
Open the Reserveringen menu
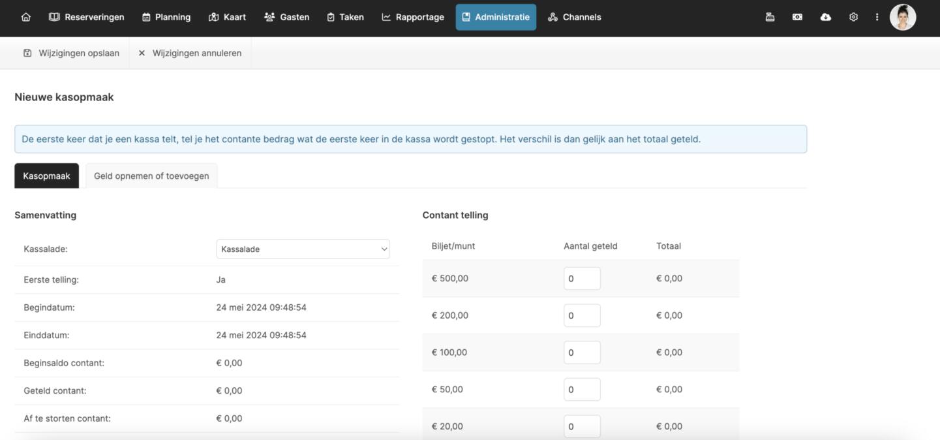click(87, 17)
